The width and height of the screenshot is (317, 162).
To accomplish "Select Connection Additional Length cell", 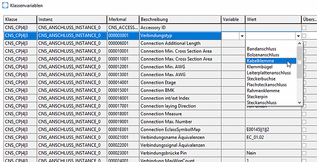I will [x=180, y=43].
